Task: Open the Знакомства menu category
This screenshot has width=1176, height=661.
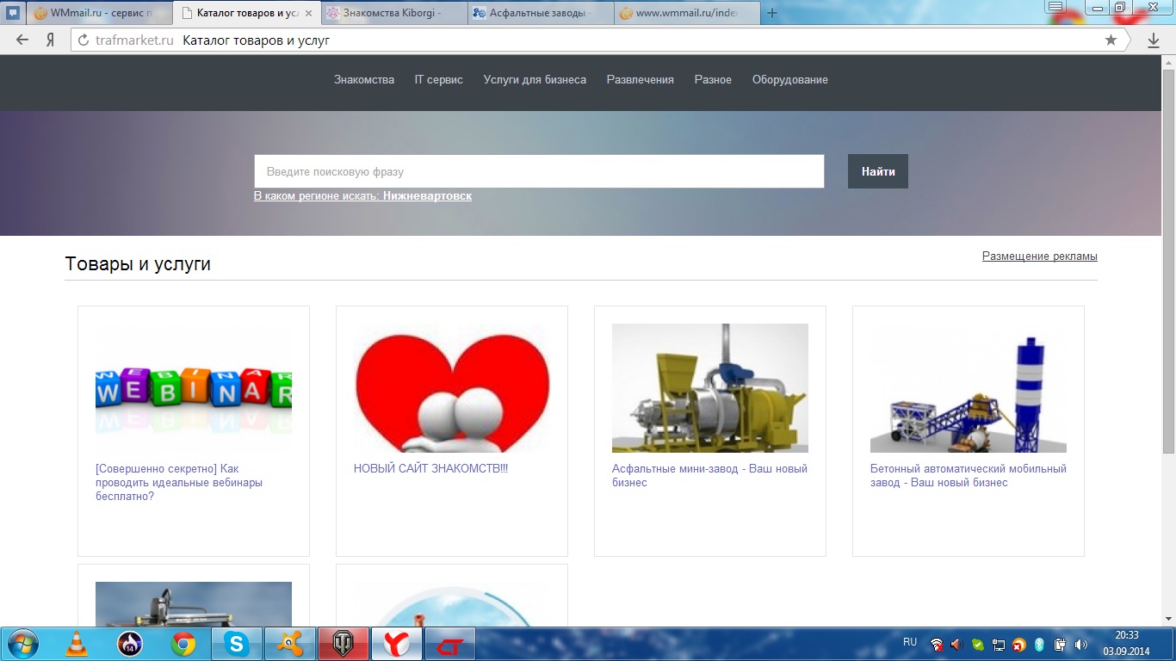Action: 364,79
